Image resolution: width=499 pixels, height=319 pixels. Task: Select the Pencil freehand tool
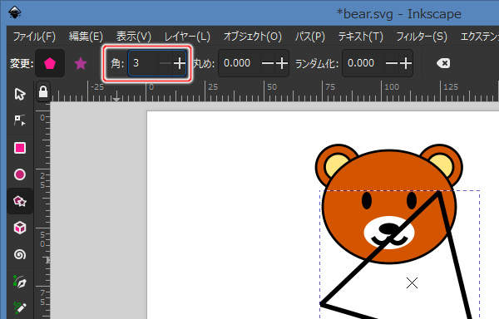point(20,307)
